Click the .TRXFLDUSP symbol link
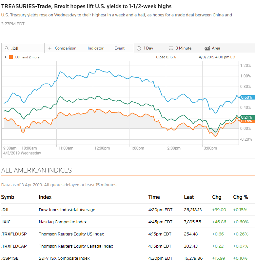255x264 pixels. [x=14, y=234]
